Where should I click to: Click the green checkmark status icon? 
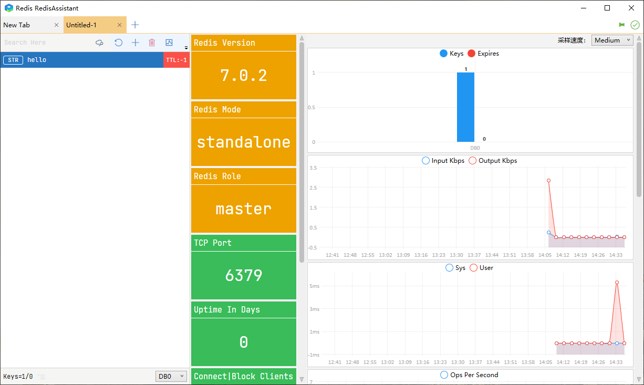coord(635,25)
